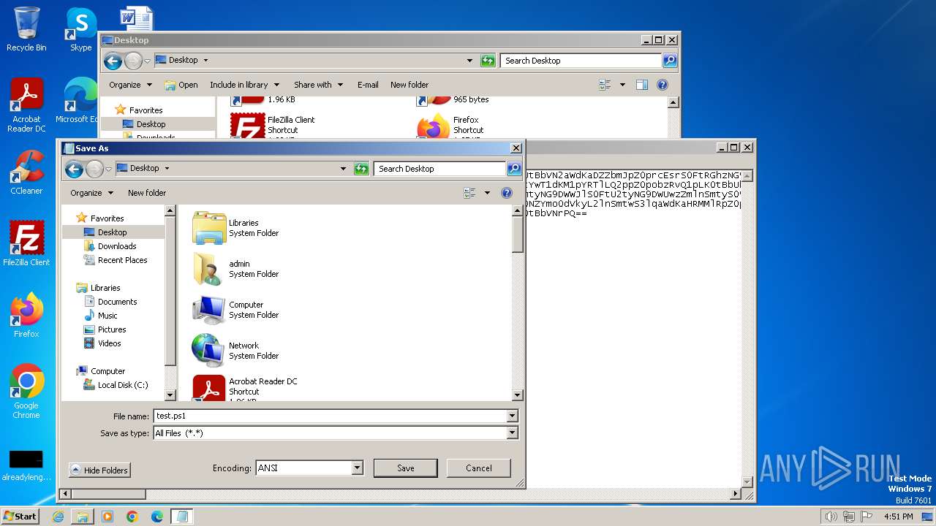Image resolution: width=936 pixels, height=526 pixels.
Task: Click the back arrow in Save As dialog
Action: (x=74, y=169)
